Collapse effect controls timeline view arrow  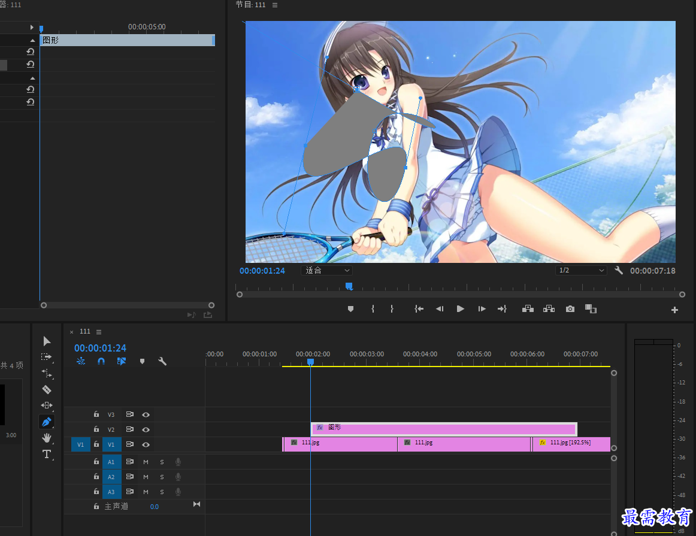[x=32, y=28]
